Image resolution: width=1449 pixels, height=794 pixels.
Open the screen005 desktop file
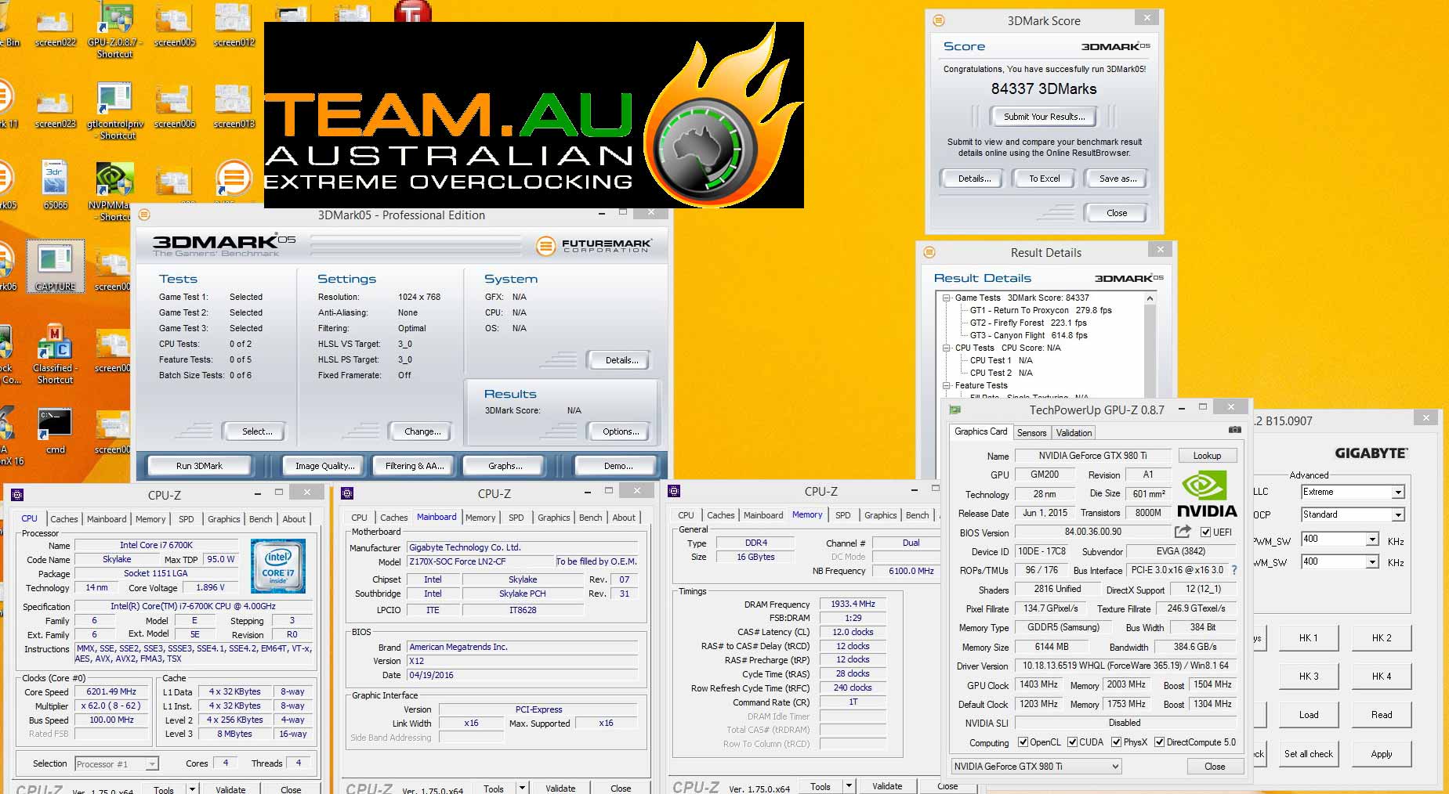pos(174,28)
